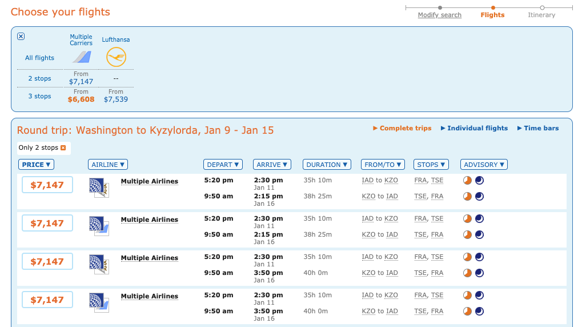This screenshot has height=327, width=578.
Task: Click the Choose your flights heading
Action: coord(61,12)
